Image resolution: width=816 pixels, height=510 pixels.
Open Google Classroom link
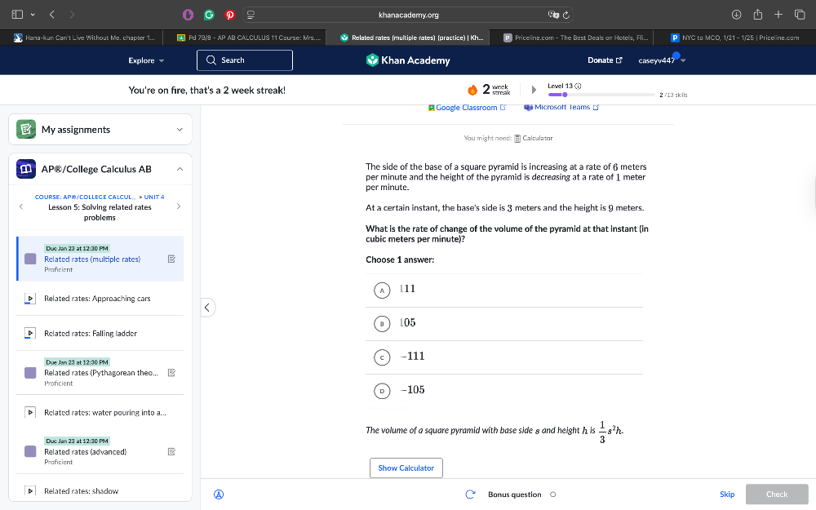(x=467, y=107)
